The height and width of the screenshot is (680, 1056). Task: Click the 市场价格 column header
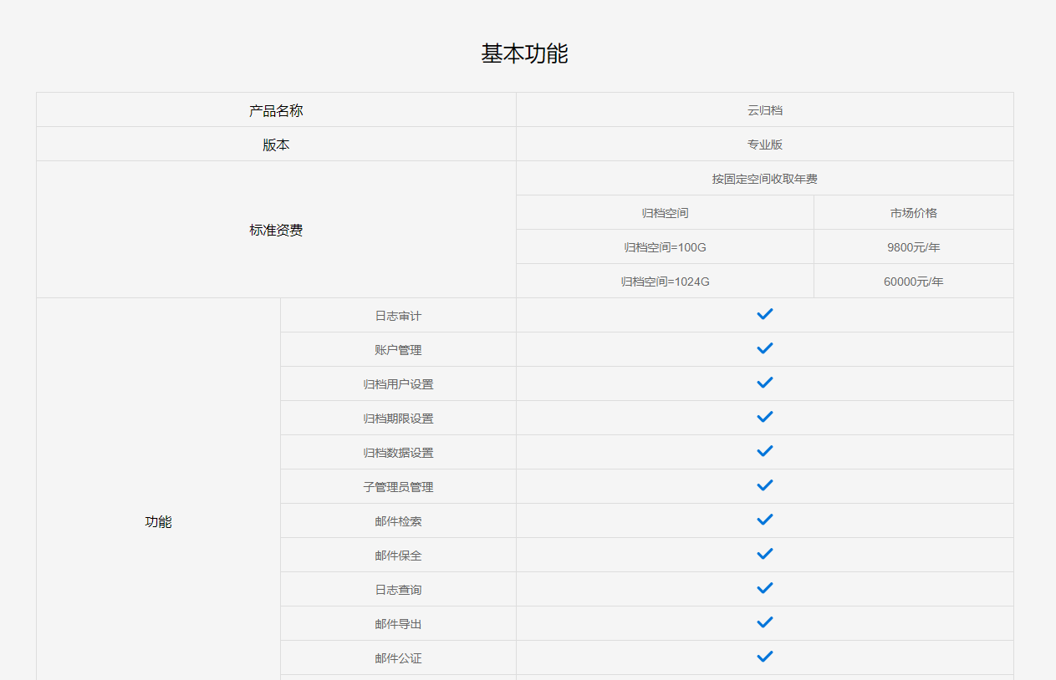[913, 213]
